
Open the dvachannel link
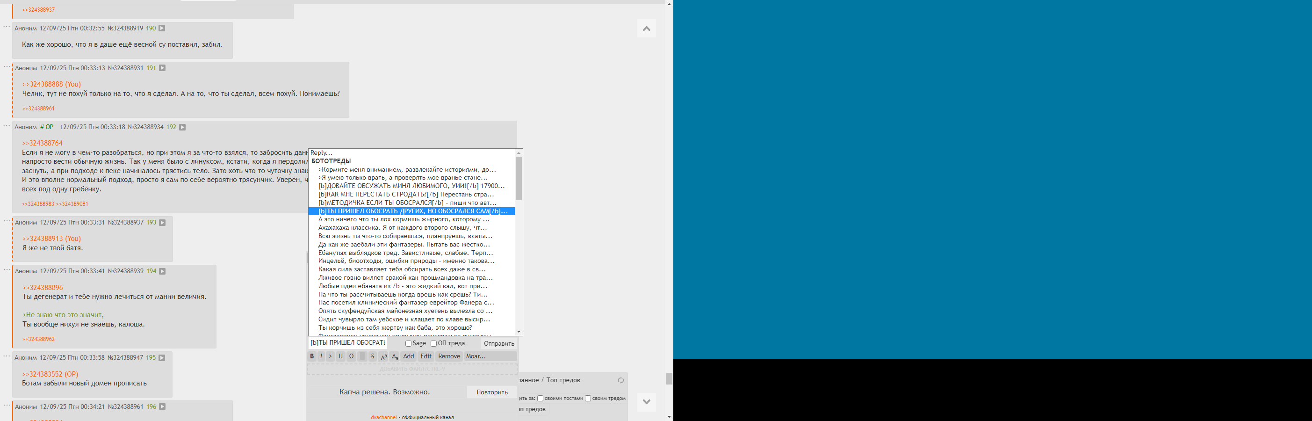[x=383, y=417]
